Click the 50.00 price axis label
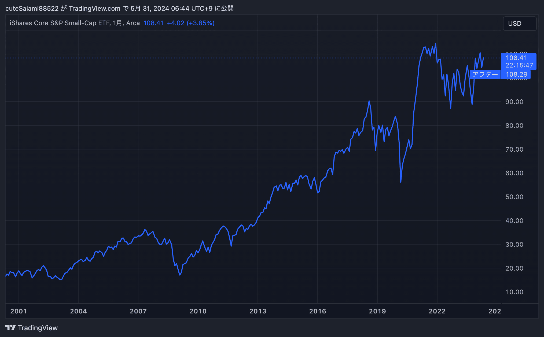The width and height of the screenshot is (544, 337). pyautogui.click(x=514, y=197)
